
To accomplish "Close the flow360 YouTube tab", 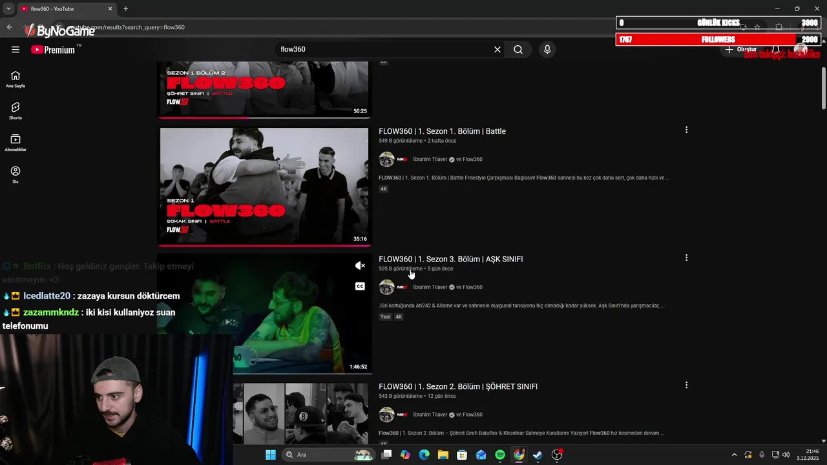I will coord(110,9).
